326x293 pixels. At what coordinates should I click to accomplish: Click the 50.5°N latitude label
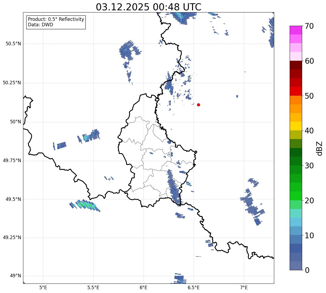(13, 44)
